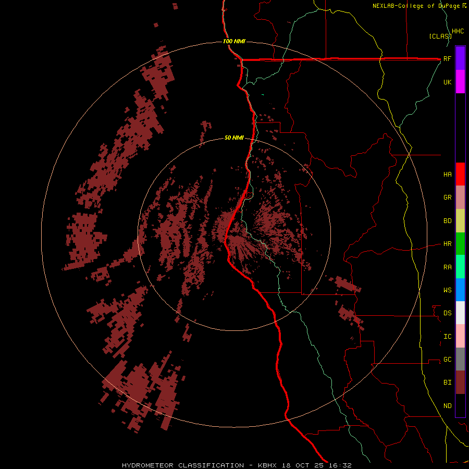The height and width of the screenshot is (469, 469).
Task: Click the IC light pink legend swatch
Action: [460, 336]
